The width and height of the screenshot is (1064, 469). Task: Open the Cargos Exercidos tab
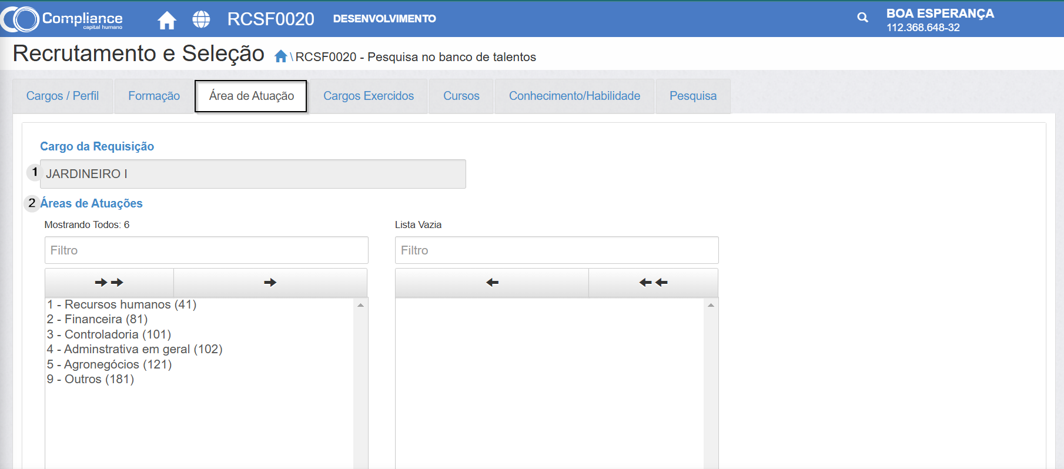369,96
